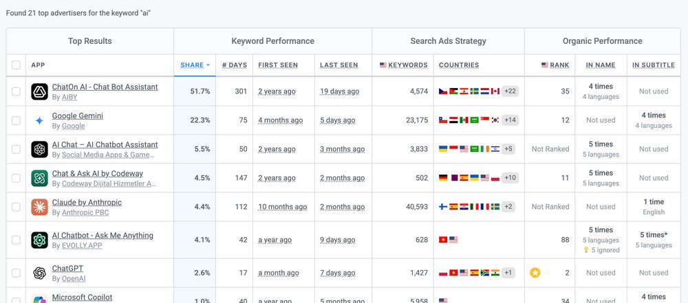Screen dimensions: 688x303
Task: Open the OpenAI developer link
Action: 74,278
